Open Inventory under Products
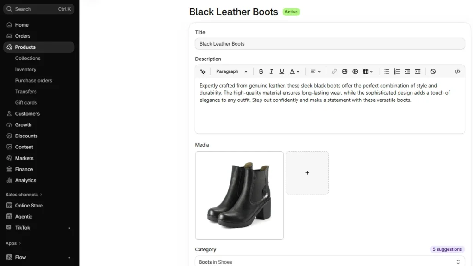 (26, 70)
